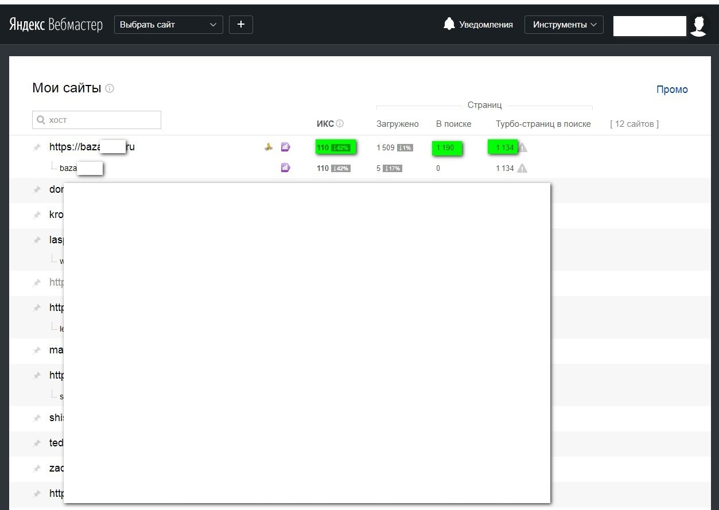This screenshot has height=510, width=719.
Task: Click the ↓42% badge in baza sub-row
Action: [x=340, y=168]
